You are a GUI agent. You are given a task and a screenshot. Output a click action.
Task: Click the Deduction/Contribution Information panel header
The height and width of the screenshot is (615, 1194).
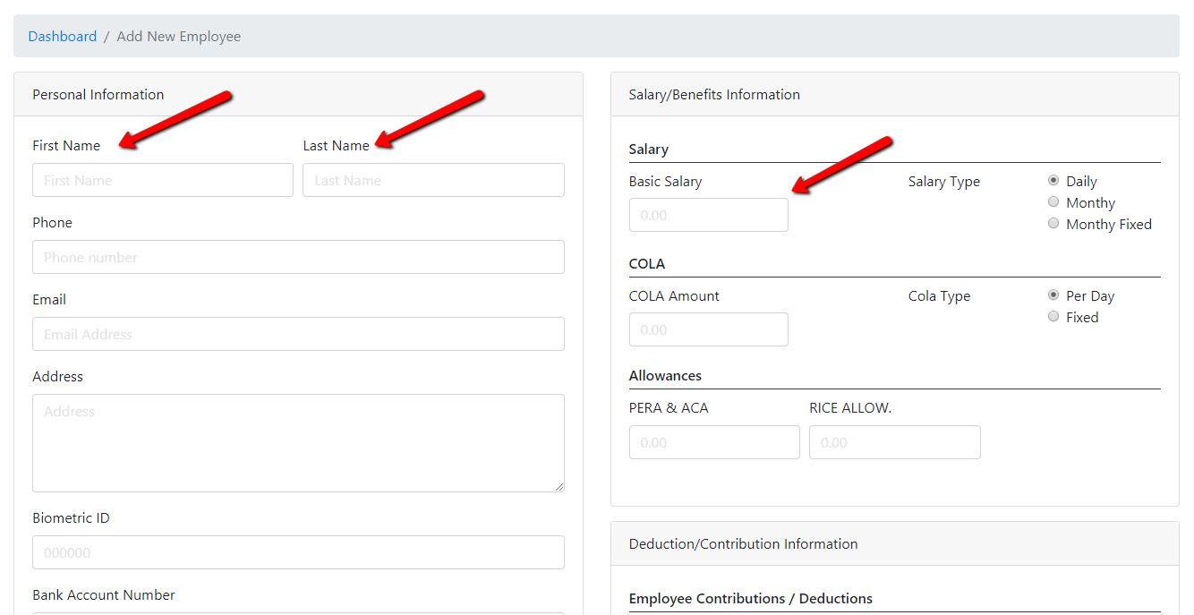[895, 543]
